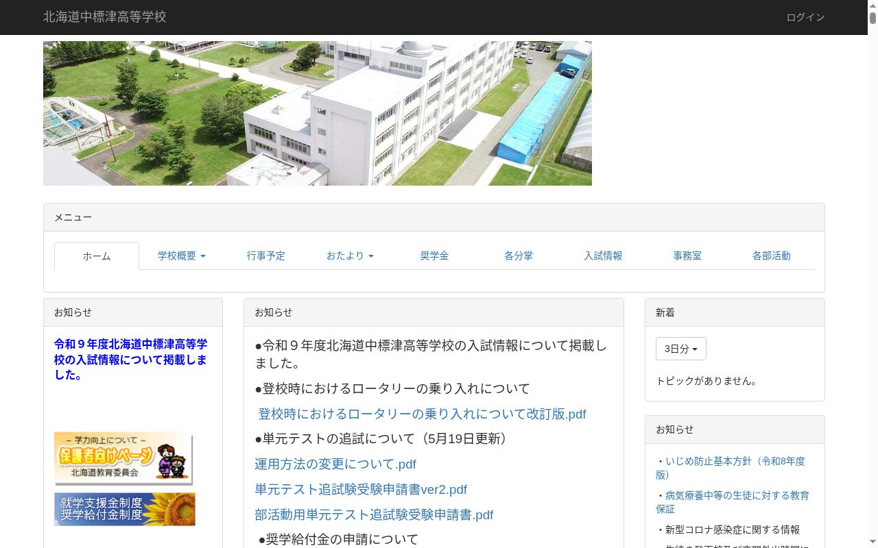Switch to the 各分掌 tab
The width and height of the screenshot is (878, 548).
[x=519, y=256]
